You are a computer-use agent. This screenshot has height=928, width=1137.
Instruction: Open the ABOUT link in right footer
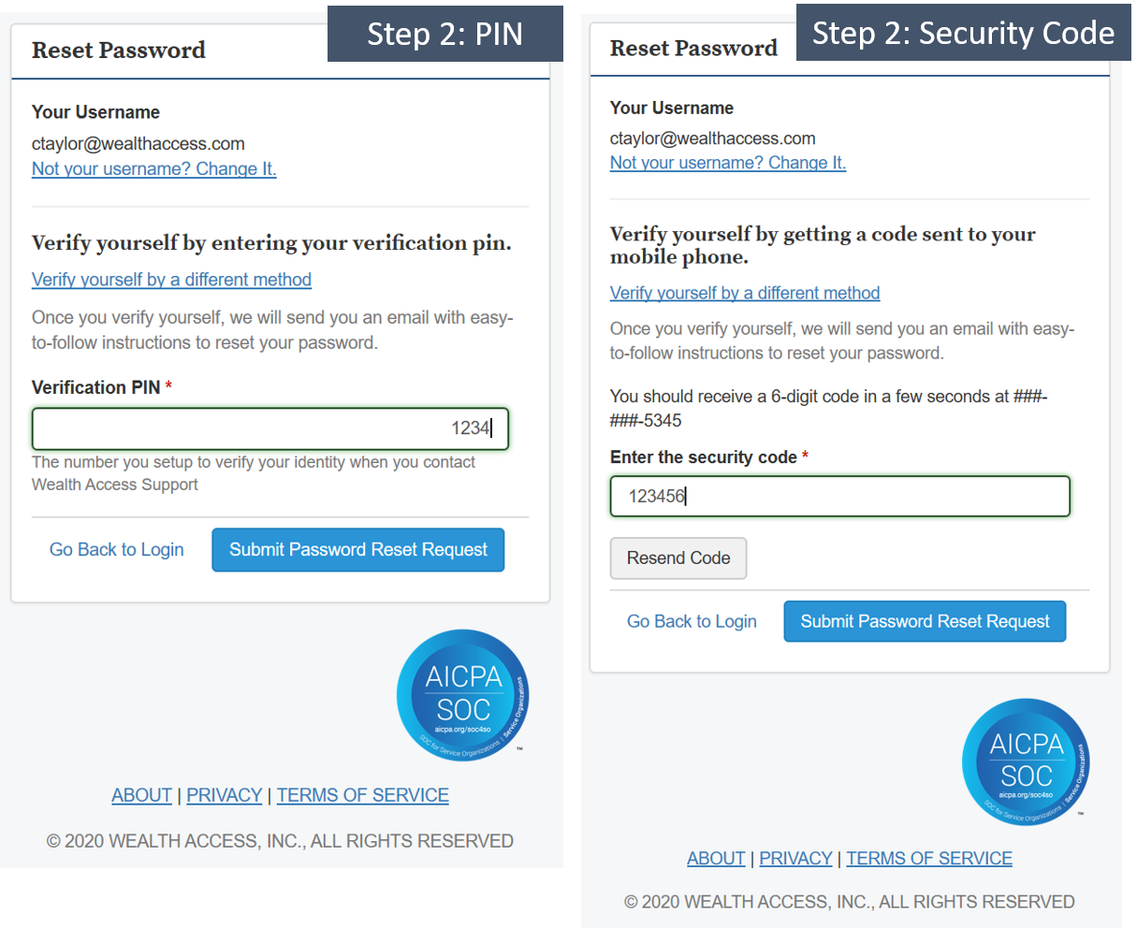pyautogui.click(x=716, y=858)
